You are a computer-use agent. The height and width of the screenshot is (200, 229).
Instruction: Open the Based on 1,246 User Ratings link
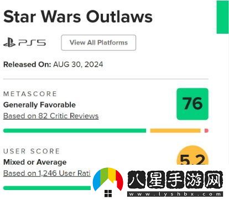[47, 173]
